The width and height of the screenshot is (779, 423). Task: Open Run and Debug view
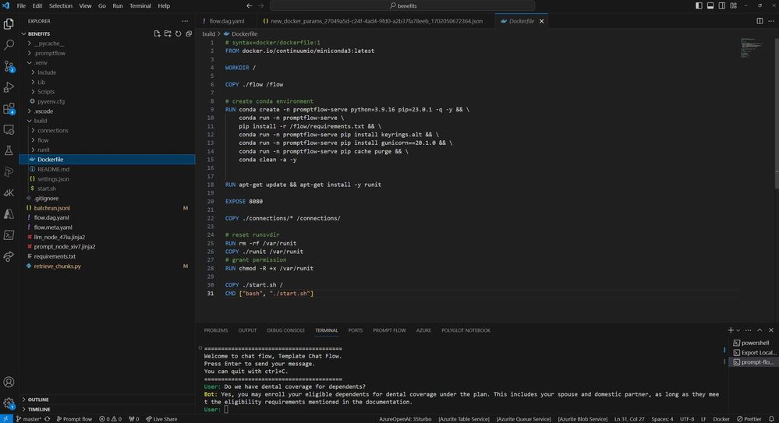(x=9, y=88)
